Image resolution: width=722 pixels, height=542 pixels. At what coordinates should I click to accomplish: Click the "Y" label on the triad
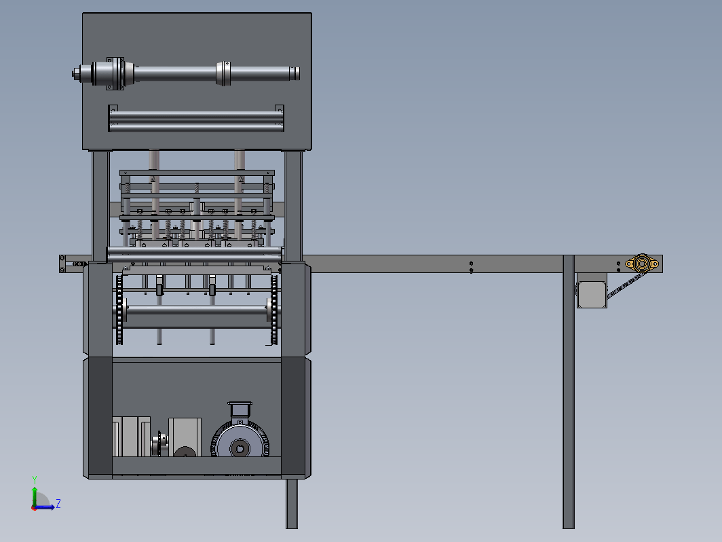point(34,480)
